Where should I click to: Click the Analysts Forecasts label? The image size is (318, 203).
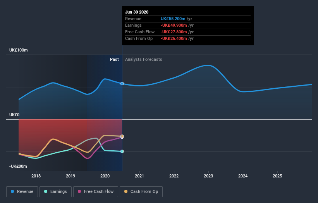click(144, 59)
